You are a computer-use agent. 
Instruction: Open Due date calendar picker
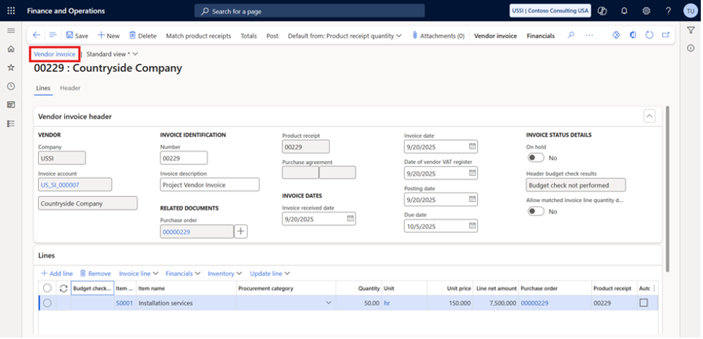pos(472,226)
